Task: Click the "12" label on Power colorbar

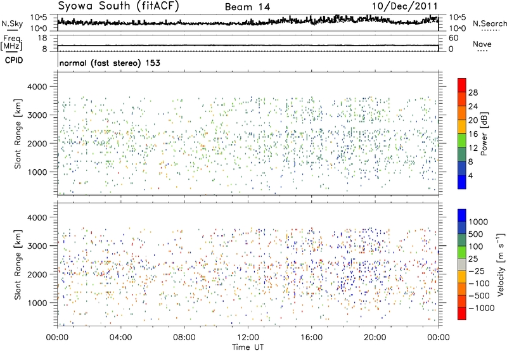Action: (473, 148)
